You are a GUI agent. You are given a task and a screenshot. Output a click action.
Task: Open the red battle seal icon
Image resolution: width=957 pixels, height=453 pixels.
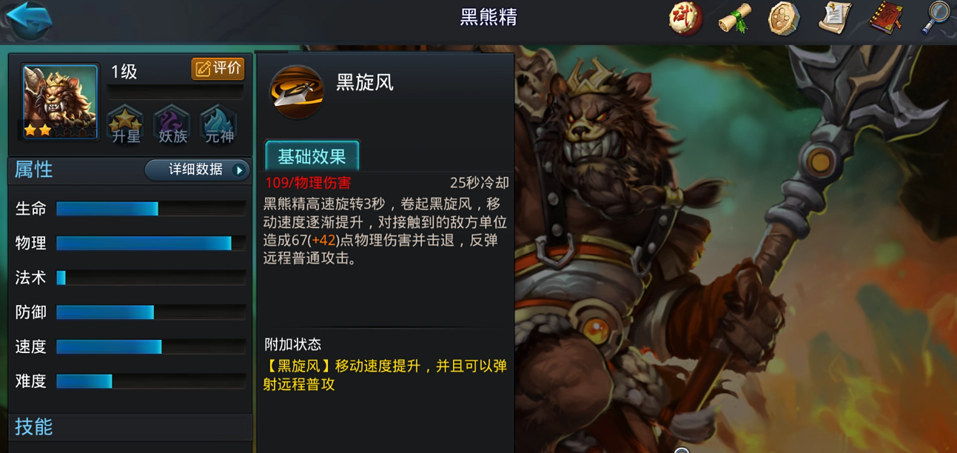point(686,19)
